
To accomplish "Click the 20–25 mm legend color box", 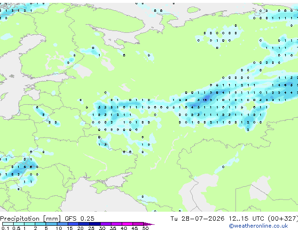I will [x=84, y=224].
